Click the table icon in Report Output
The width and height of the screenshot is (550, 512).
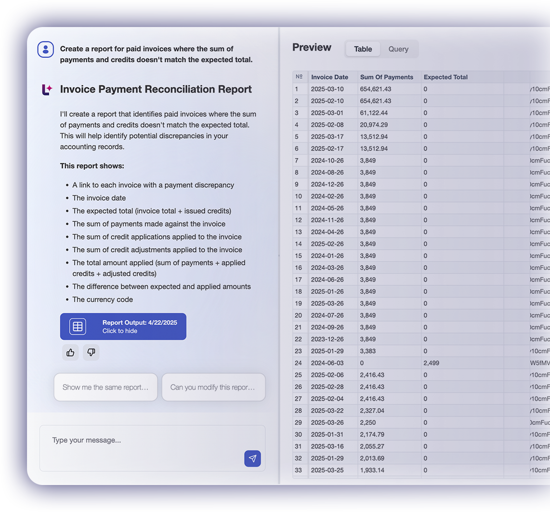tap(78, 326)
